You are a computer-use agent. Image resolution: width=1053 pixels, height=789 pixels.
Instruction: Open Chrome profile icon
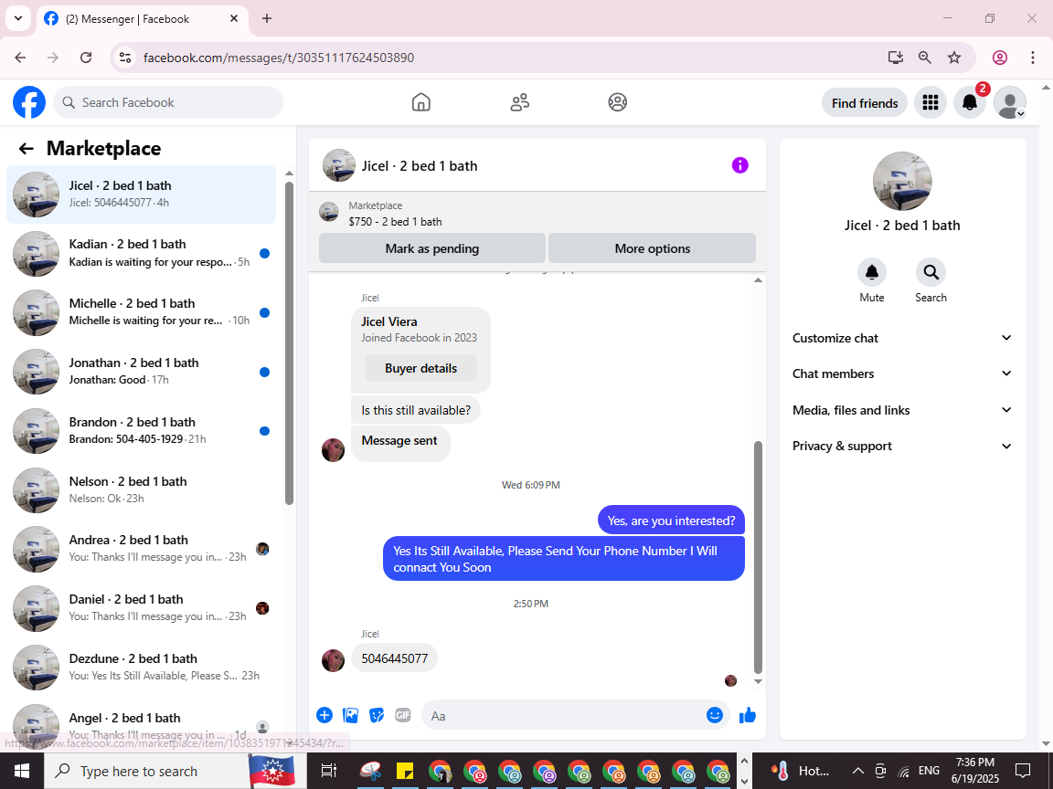tap(1000, 58)
